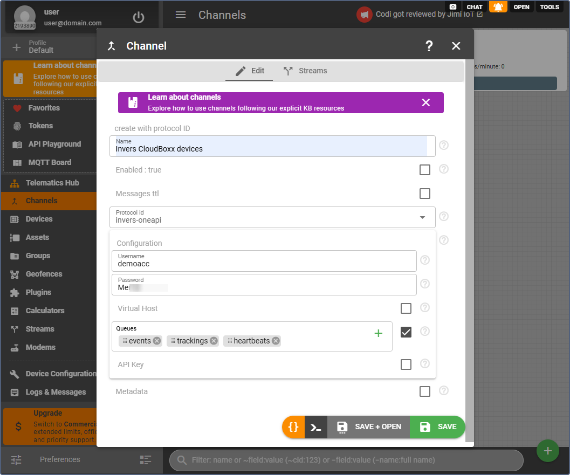Click the green plus to add queue
Viewport: 570px width, 475px height.
[x=378, y=333]
